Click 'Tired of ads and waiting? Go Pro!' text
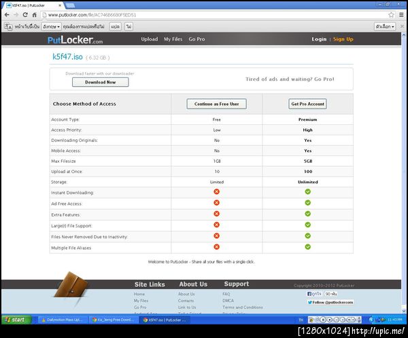Screen dimensions: 408x338 tap(290, 79)
